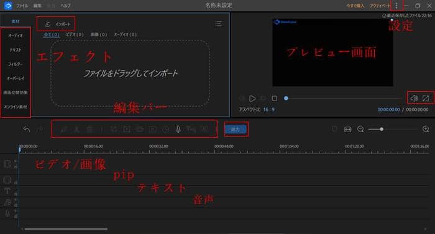Click the 00:00:48.00 timeline ruler mark
The height and width of the screenshot is (234, 435).
pos(224,146)
